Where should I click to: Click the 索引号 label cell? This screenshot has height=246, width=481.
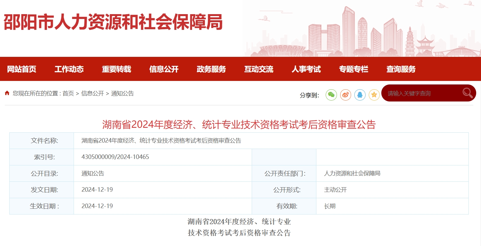[x=42, y=157]
